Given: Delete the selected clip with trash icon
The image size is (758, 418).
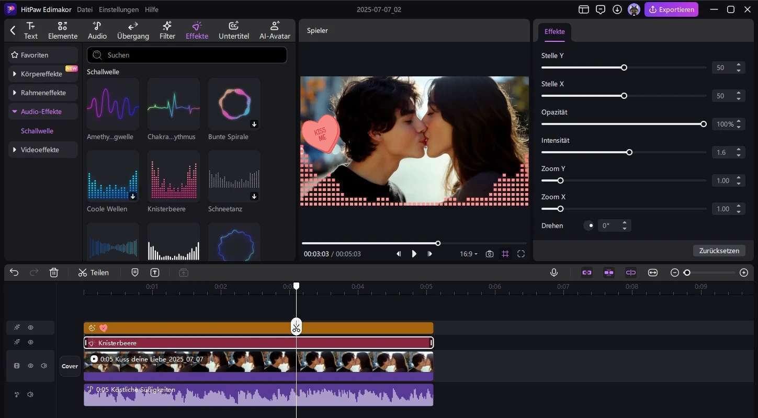Looking at the screenshot, I should tap(54, 273).
